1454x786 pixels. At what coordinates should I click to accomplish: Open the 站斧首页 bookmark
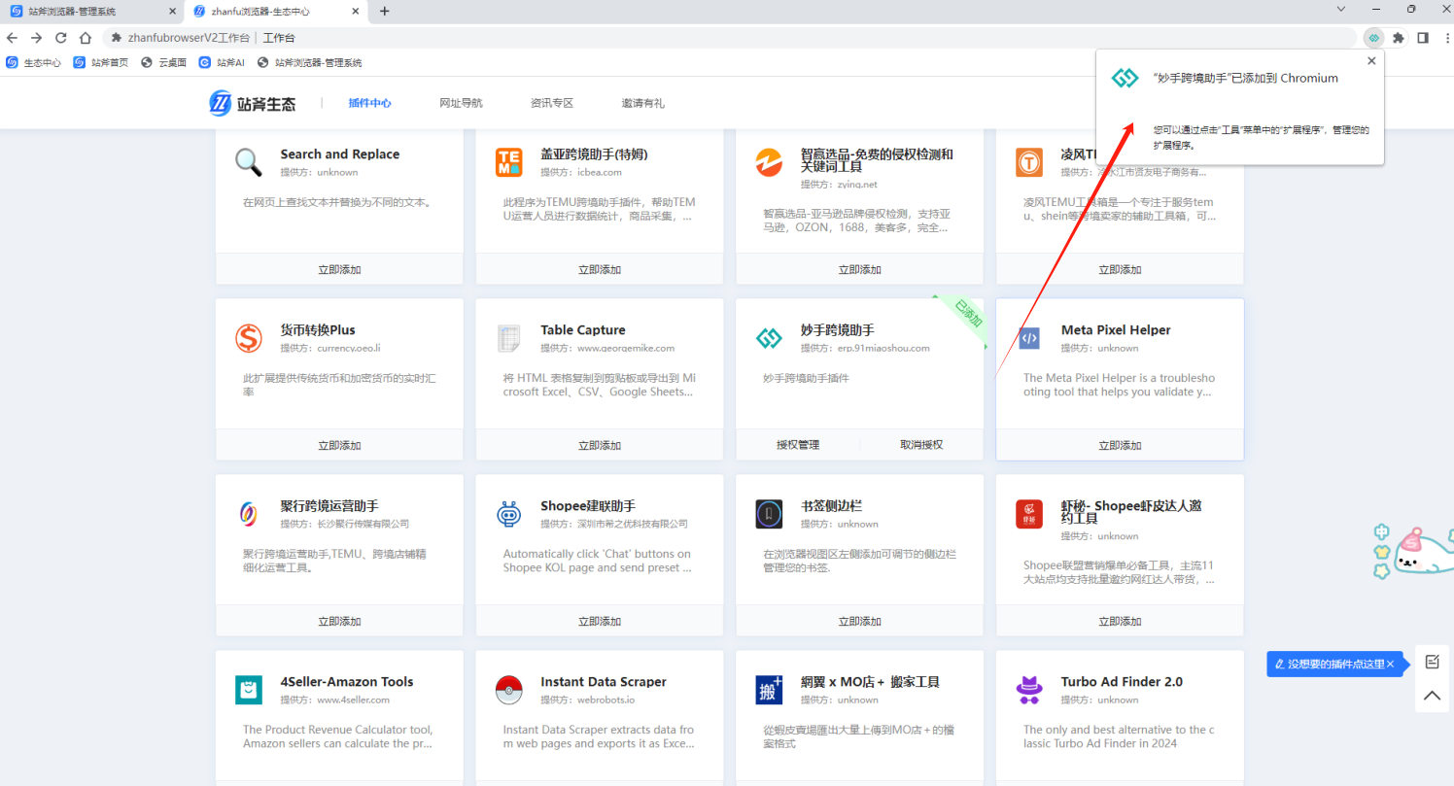point(101,62)
